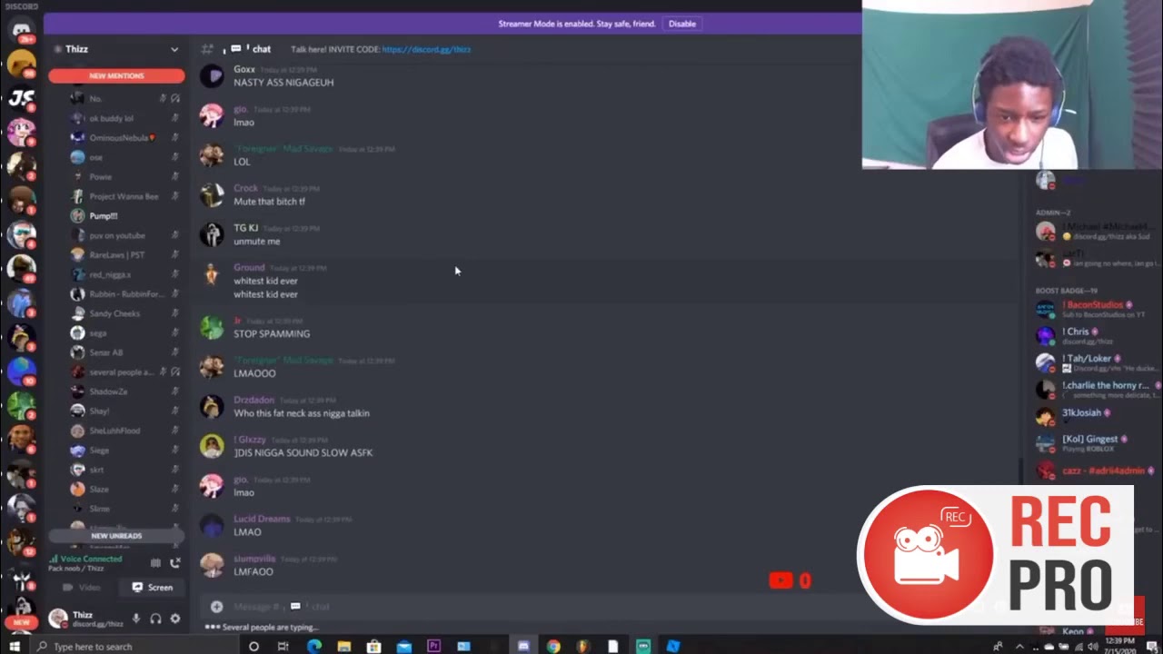Click the plus attach button beside message box
Image resolution: width=1163 pixels, height=654 pixels.
click(x=216, y=607)
